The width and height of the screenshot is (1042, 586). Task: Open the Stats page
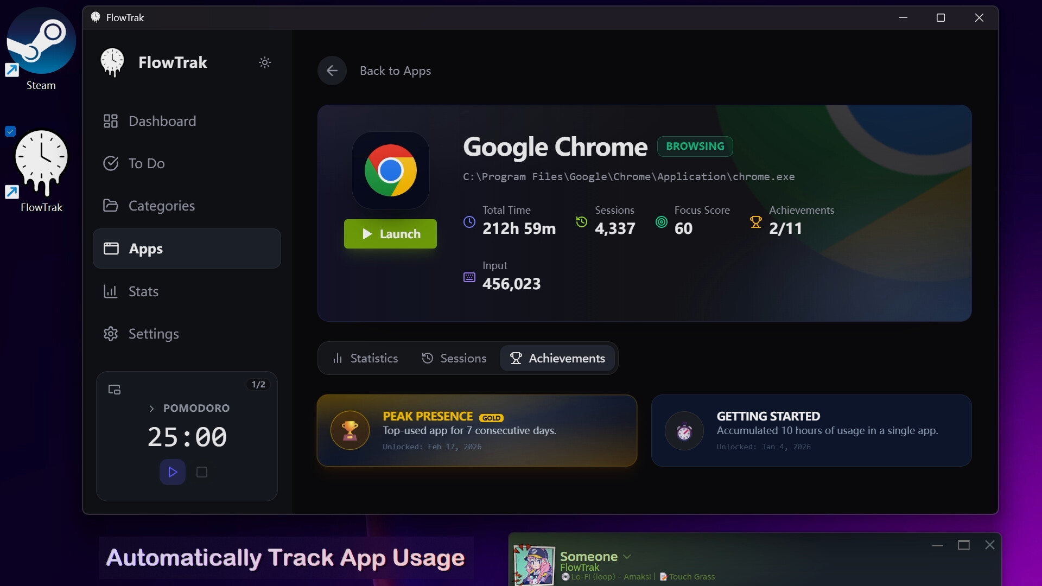point(187,291)
